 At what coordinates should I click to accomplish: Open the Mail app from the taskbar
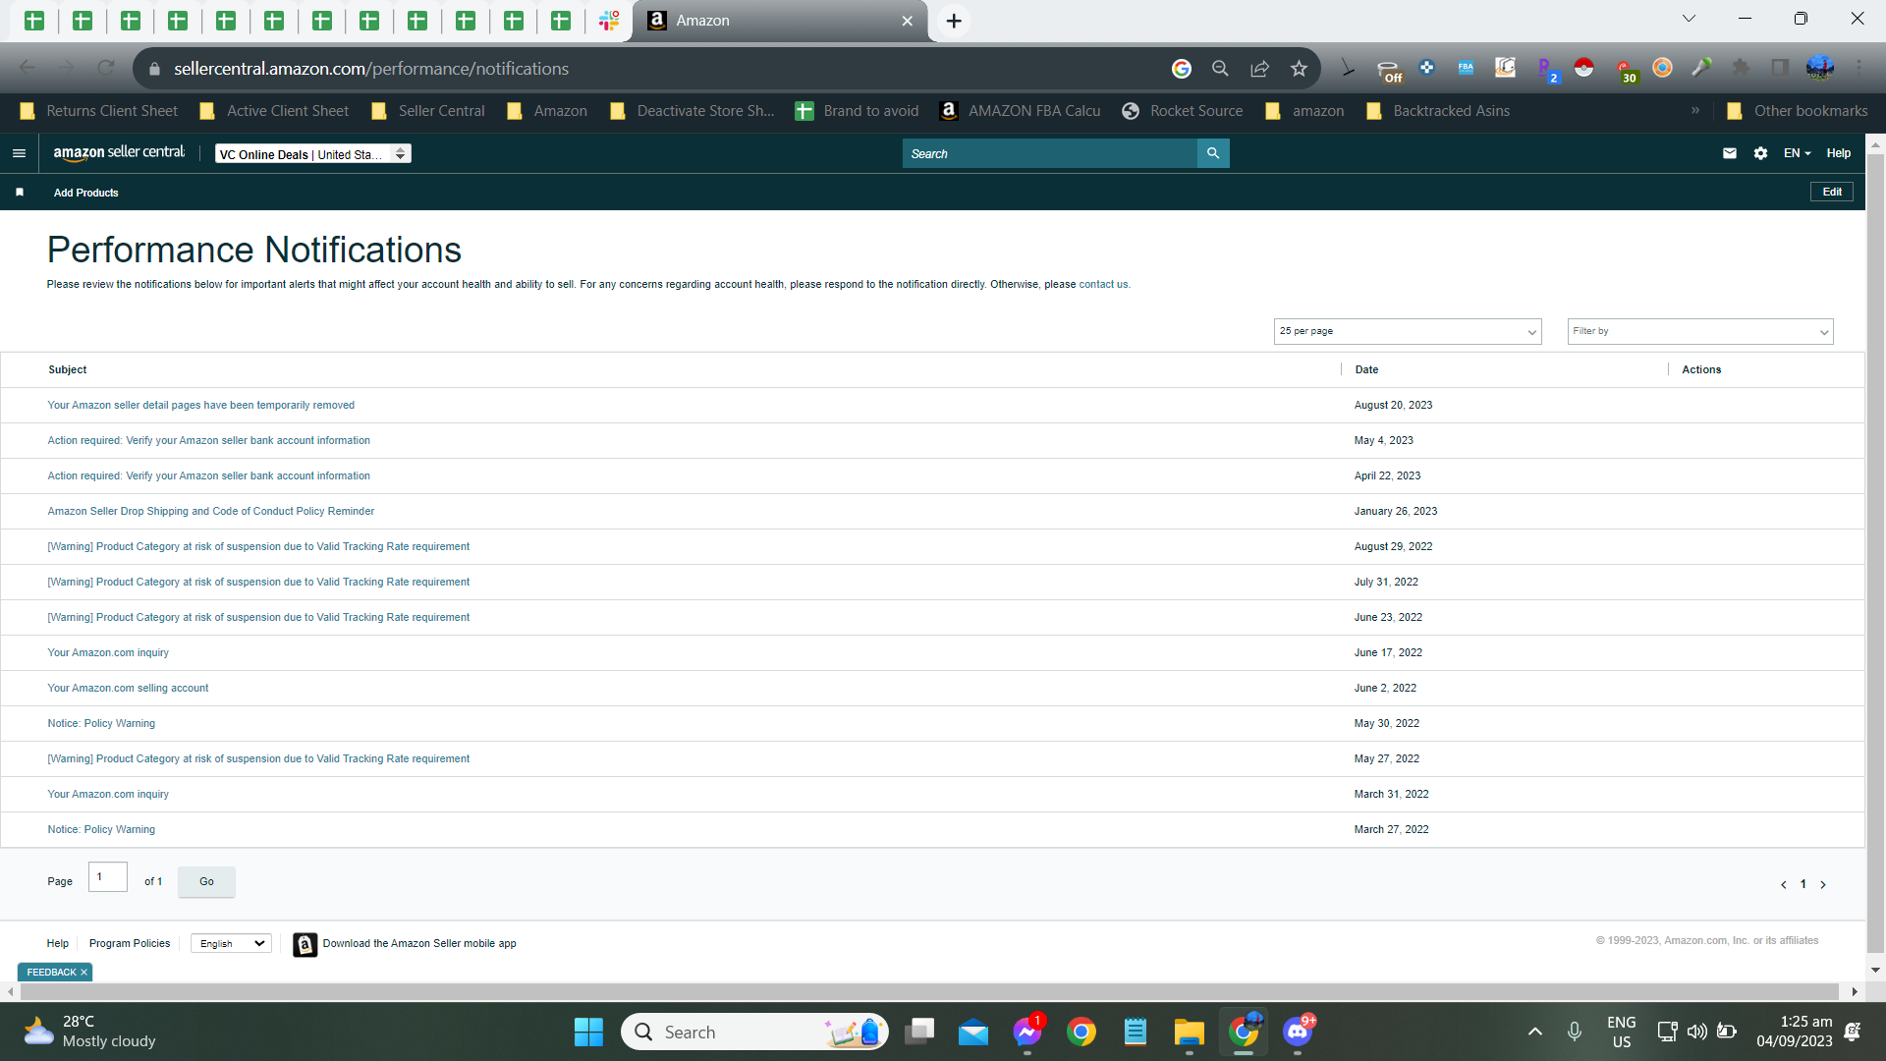click(973, 1033)
